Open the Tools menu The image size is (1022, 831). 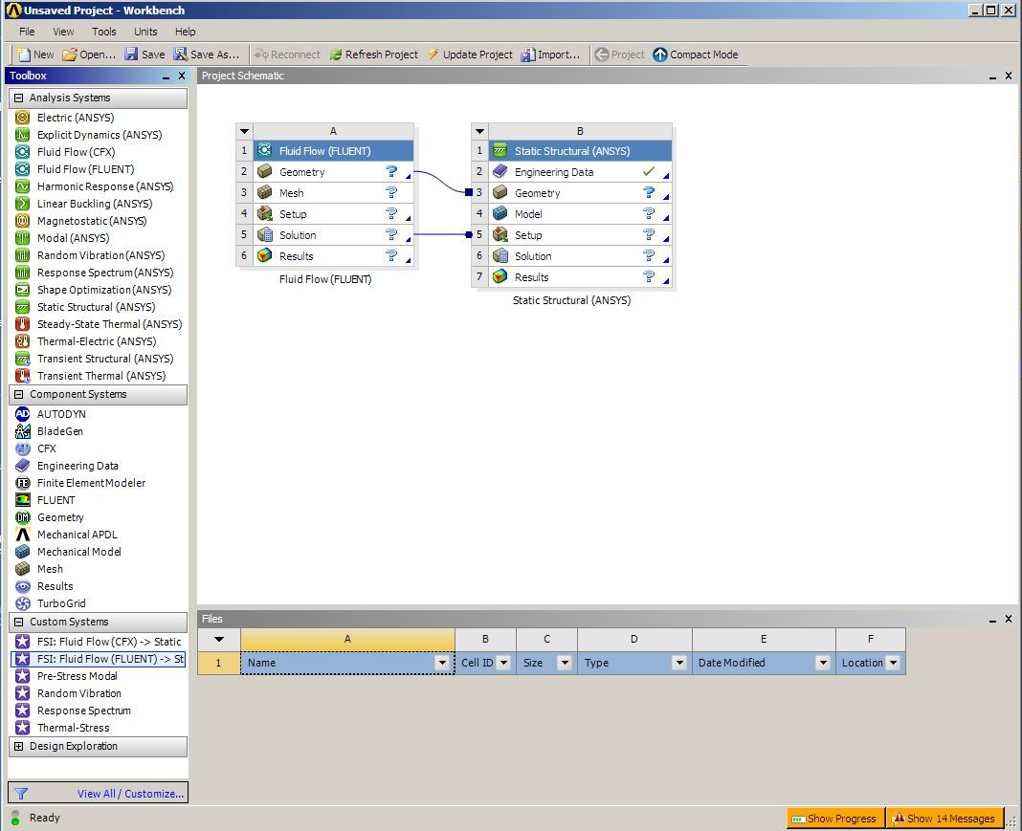(x=104, y=32)
